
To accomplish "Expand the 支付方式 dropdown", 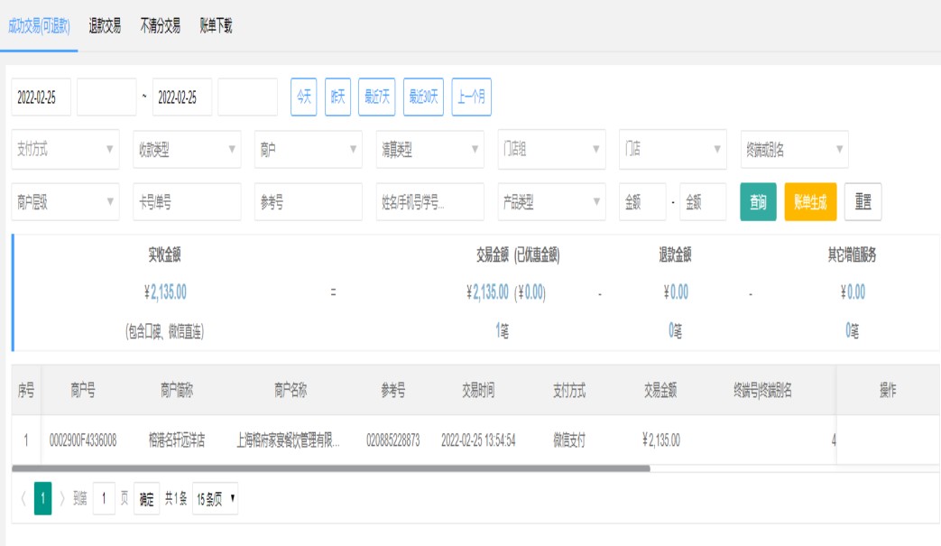I will 65,150.
